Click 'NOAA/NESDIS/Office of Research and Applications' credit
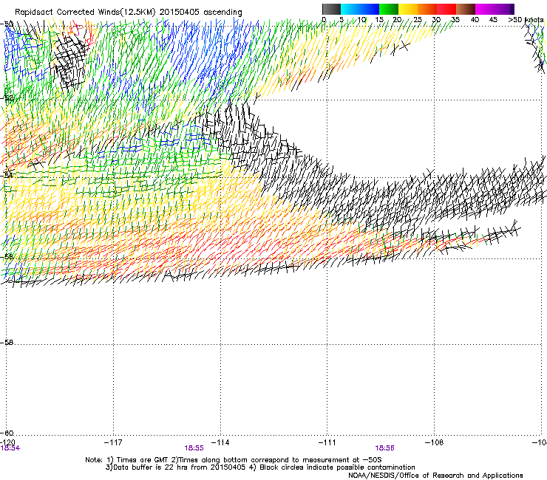This screenshot has width=547, height=480. coord(435,476)
